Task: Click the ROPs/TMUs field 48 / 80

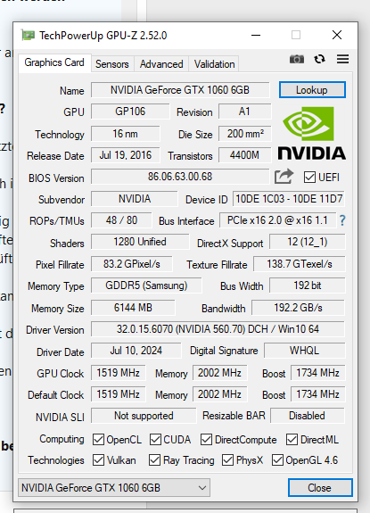Action: pos(121,220)
